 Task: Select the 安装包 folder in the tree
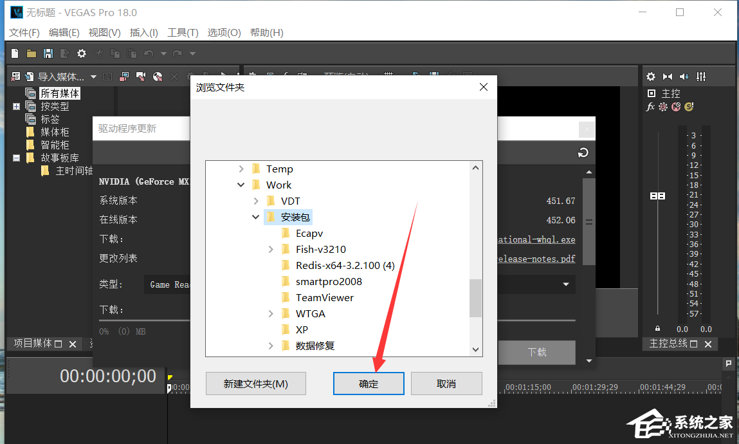(x=297, y=217)
